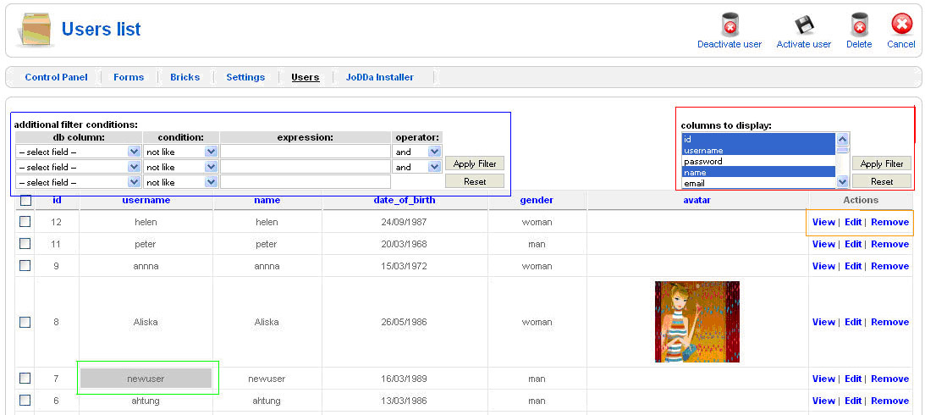Click Remove link for helen
Image resolution: width=925 pixels, height=415 pixels.
pos(889,222)
